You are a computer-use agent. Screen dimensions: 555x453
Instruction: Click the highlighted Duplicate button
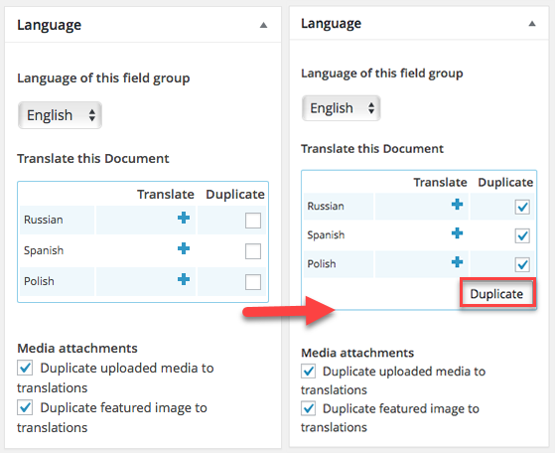point(497,294)
